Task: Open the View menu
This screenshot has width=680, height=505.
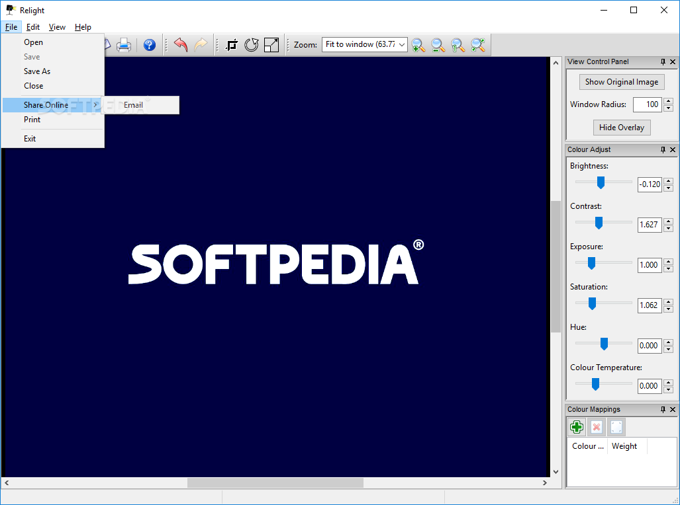Action: click(57, 27)
